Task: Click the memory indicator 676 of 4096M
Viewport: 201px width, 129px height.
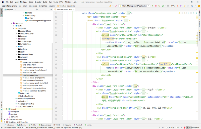Action: pyautogui.click(x=193, y=127)
